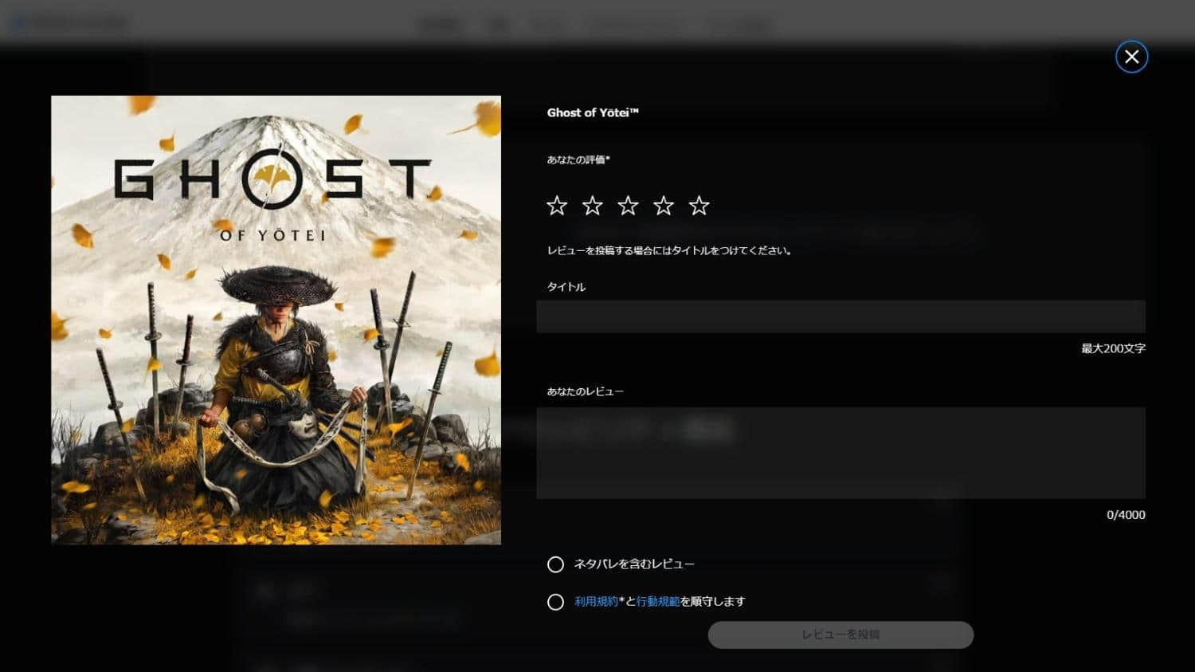The width and height of the screenshot is (1195, 672).
Task: Click the Ghost of Yōtei cover art
Action: point(276,320)
